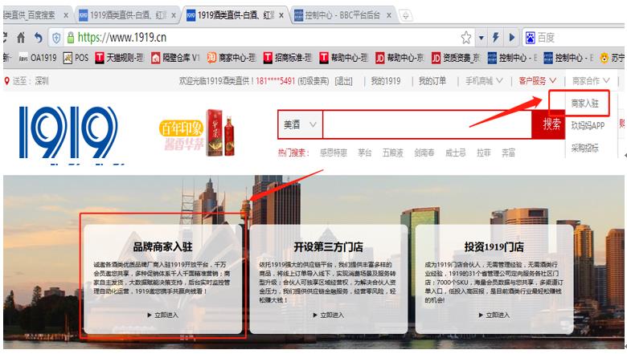Select 采购招标 from the dropdown menu
The height and width of the screenshot is (354, 627).
(x=584, y=148)
